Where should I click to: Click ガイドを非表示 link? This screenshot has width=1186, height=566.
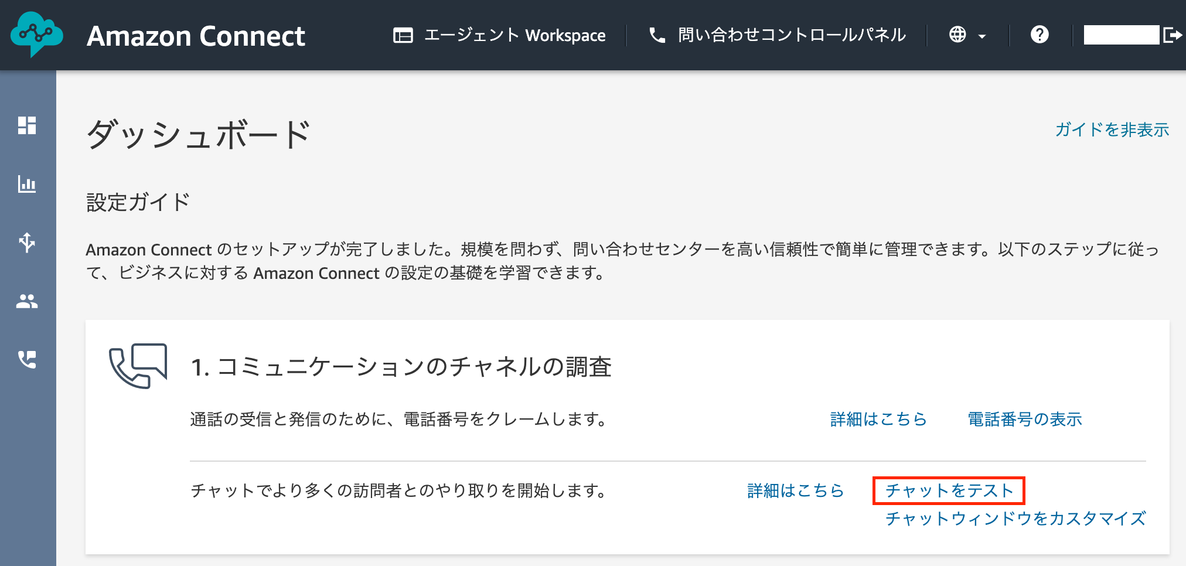[x=1112, y=129]
